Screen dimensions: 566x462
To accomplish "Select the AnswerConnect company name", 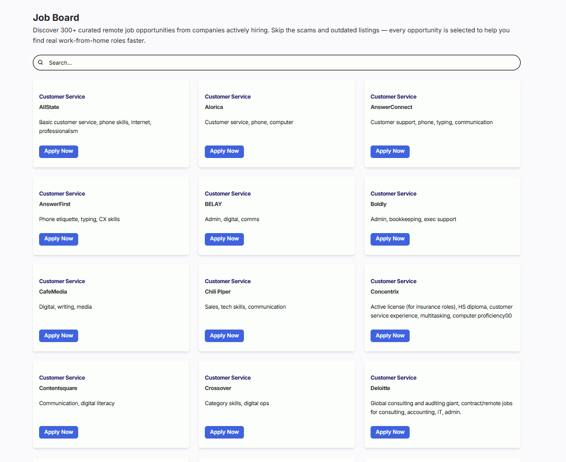I will pyautogui.click(x=391, y=107).
